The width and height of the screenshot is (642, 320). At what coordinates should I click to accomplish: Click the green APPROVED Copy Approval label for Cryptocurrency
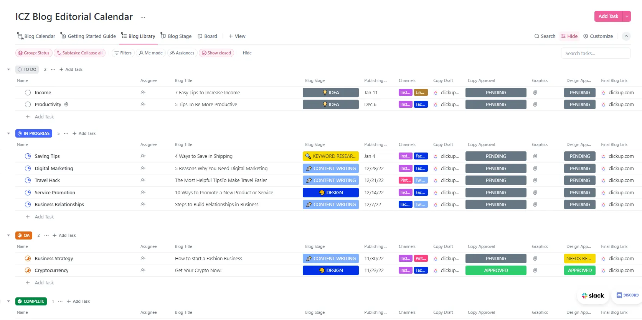coord(495,271)
